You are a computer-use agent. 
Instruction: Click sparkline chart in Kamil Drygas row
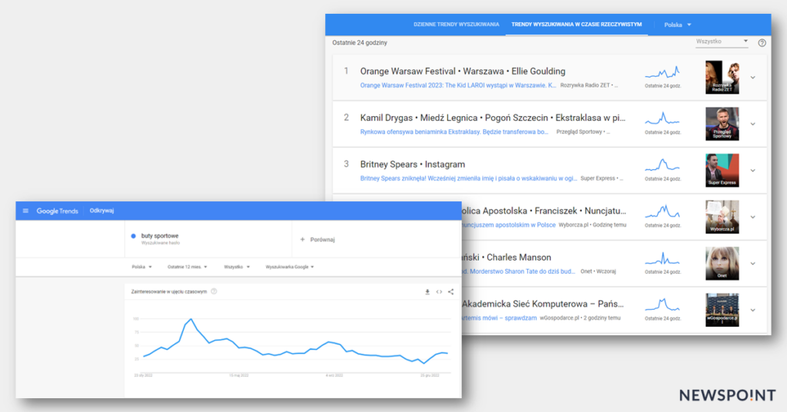pyautogui.click(x=662, y=119)
